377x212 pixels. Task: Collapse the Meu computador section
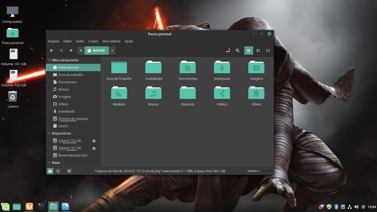coord(50,60)
